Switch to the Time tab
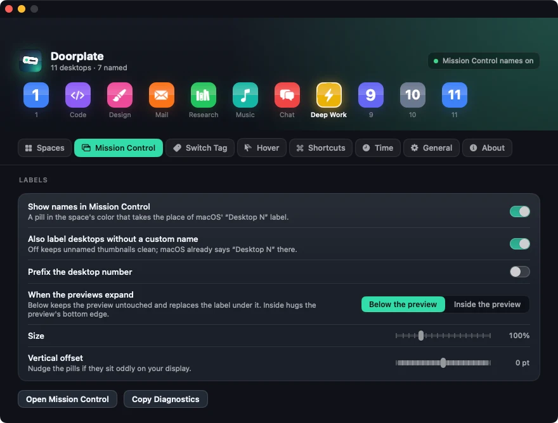The width and height of the screenshot is (558, 423). tap(378, 148)
